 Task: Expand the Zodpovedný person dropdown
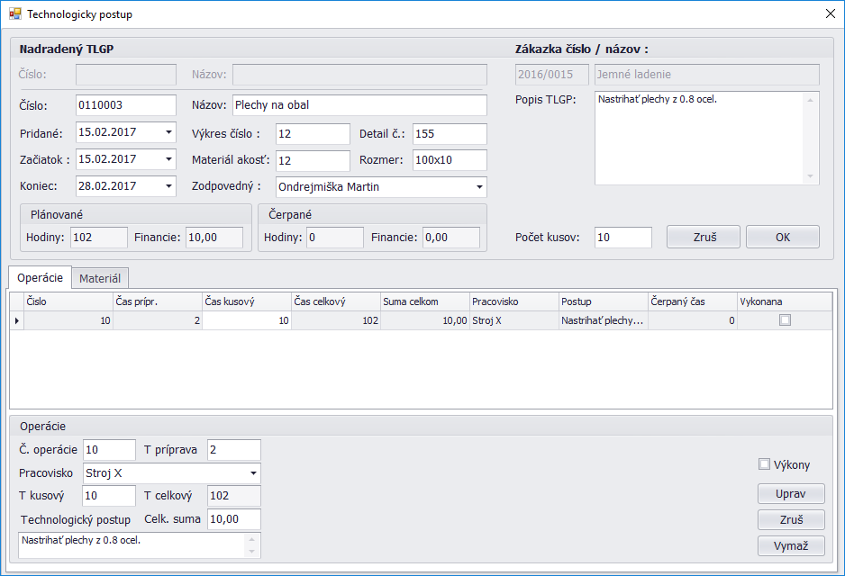(478, 187)
